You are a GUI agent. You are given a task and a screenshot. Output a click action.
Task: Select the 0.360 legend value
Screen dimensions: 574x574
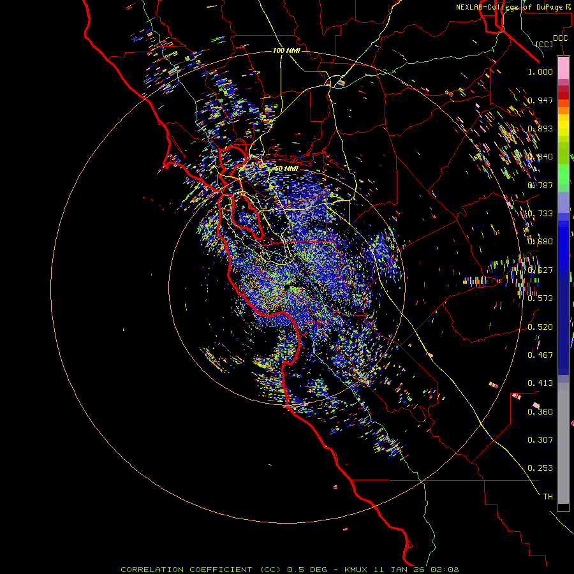click(540, 411)
